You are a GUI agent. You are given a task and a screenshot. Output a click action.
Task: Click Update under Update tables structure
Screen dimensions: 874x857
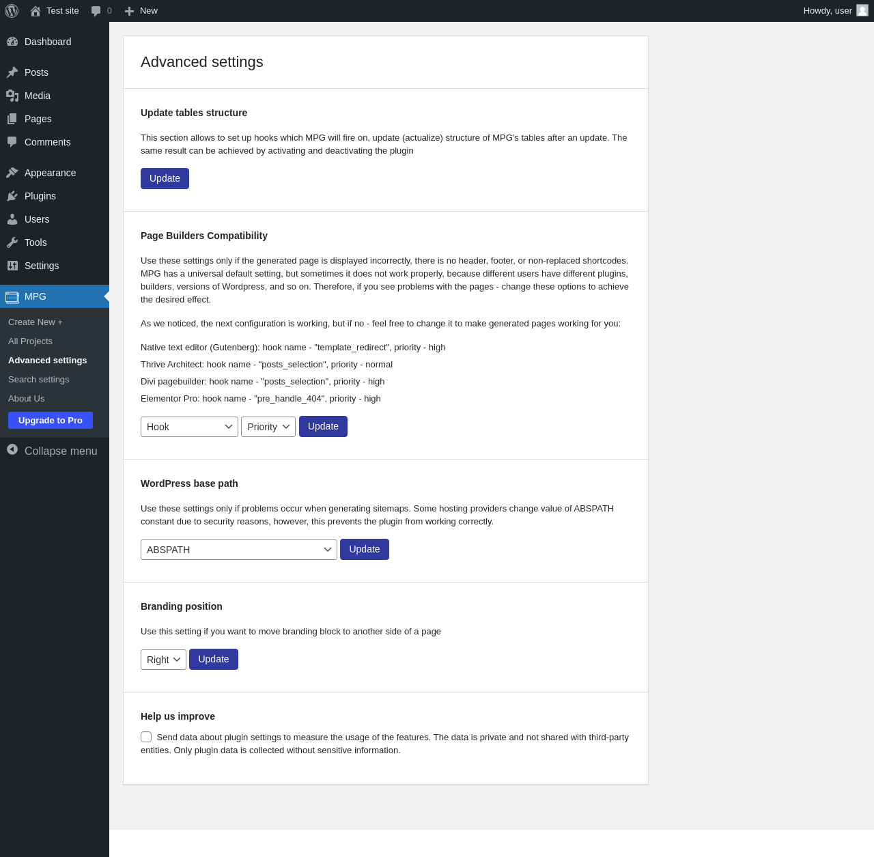coord(165,178)
